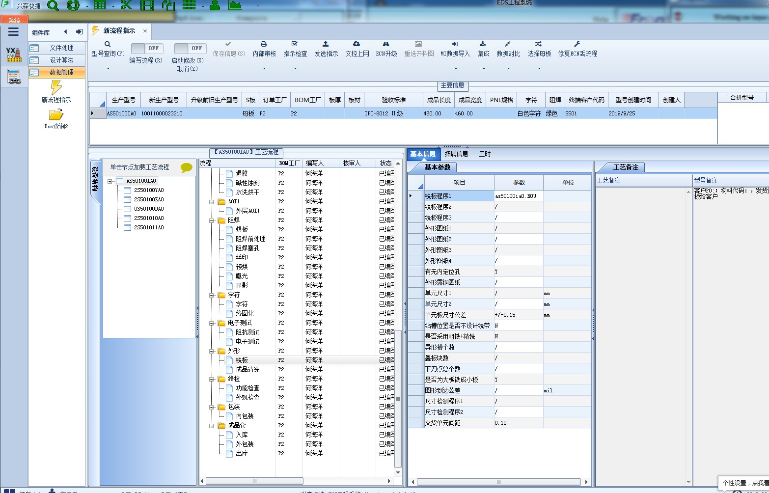Open the 文件处理 category

56,48
